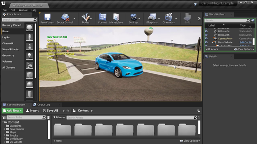Open Blueprints dropdown arrow

pos(159,19)
